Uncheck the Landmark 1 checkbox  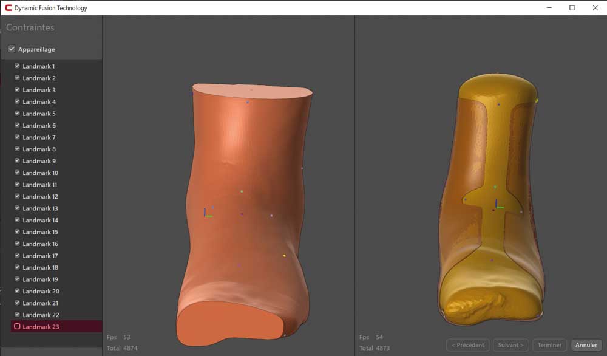(17, 66)
